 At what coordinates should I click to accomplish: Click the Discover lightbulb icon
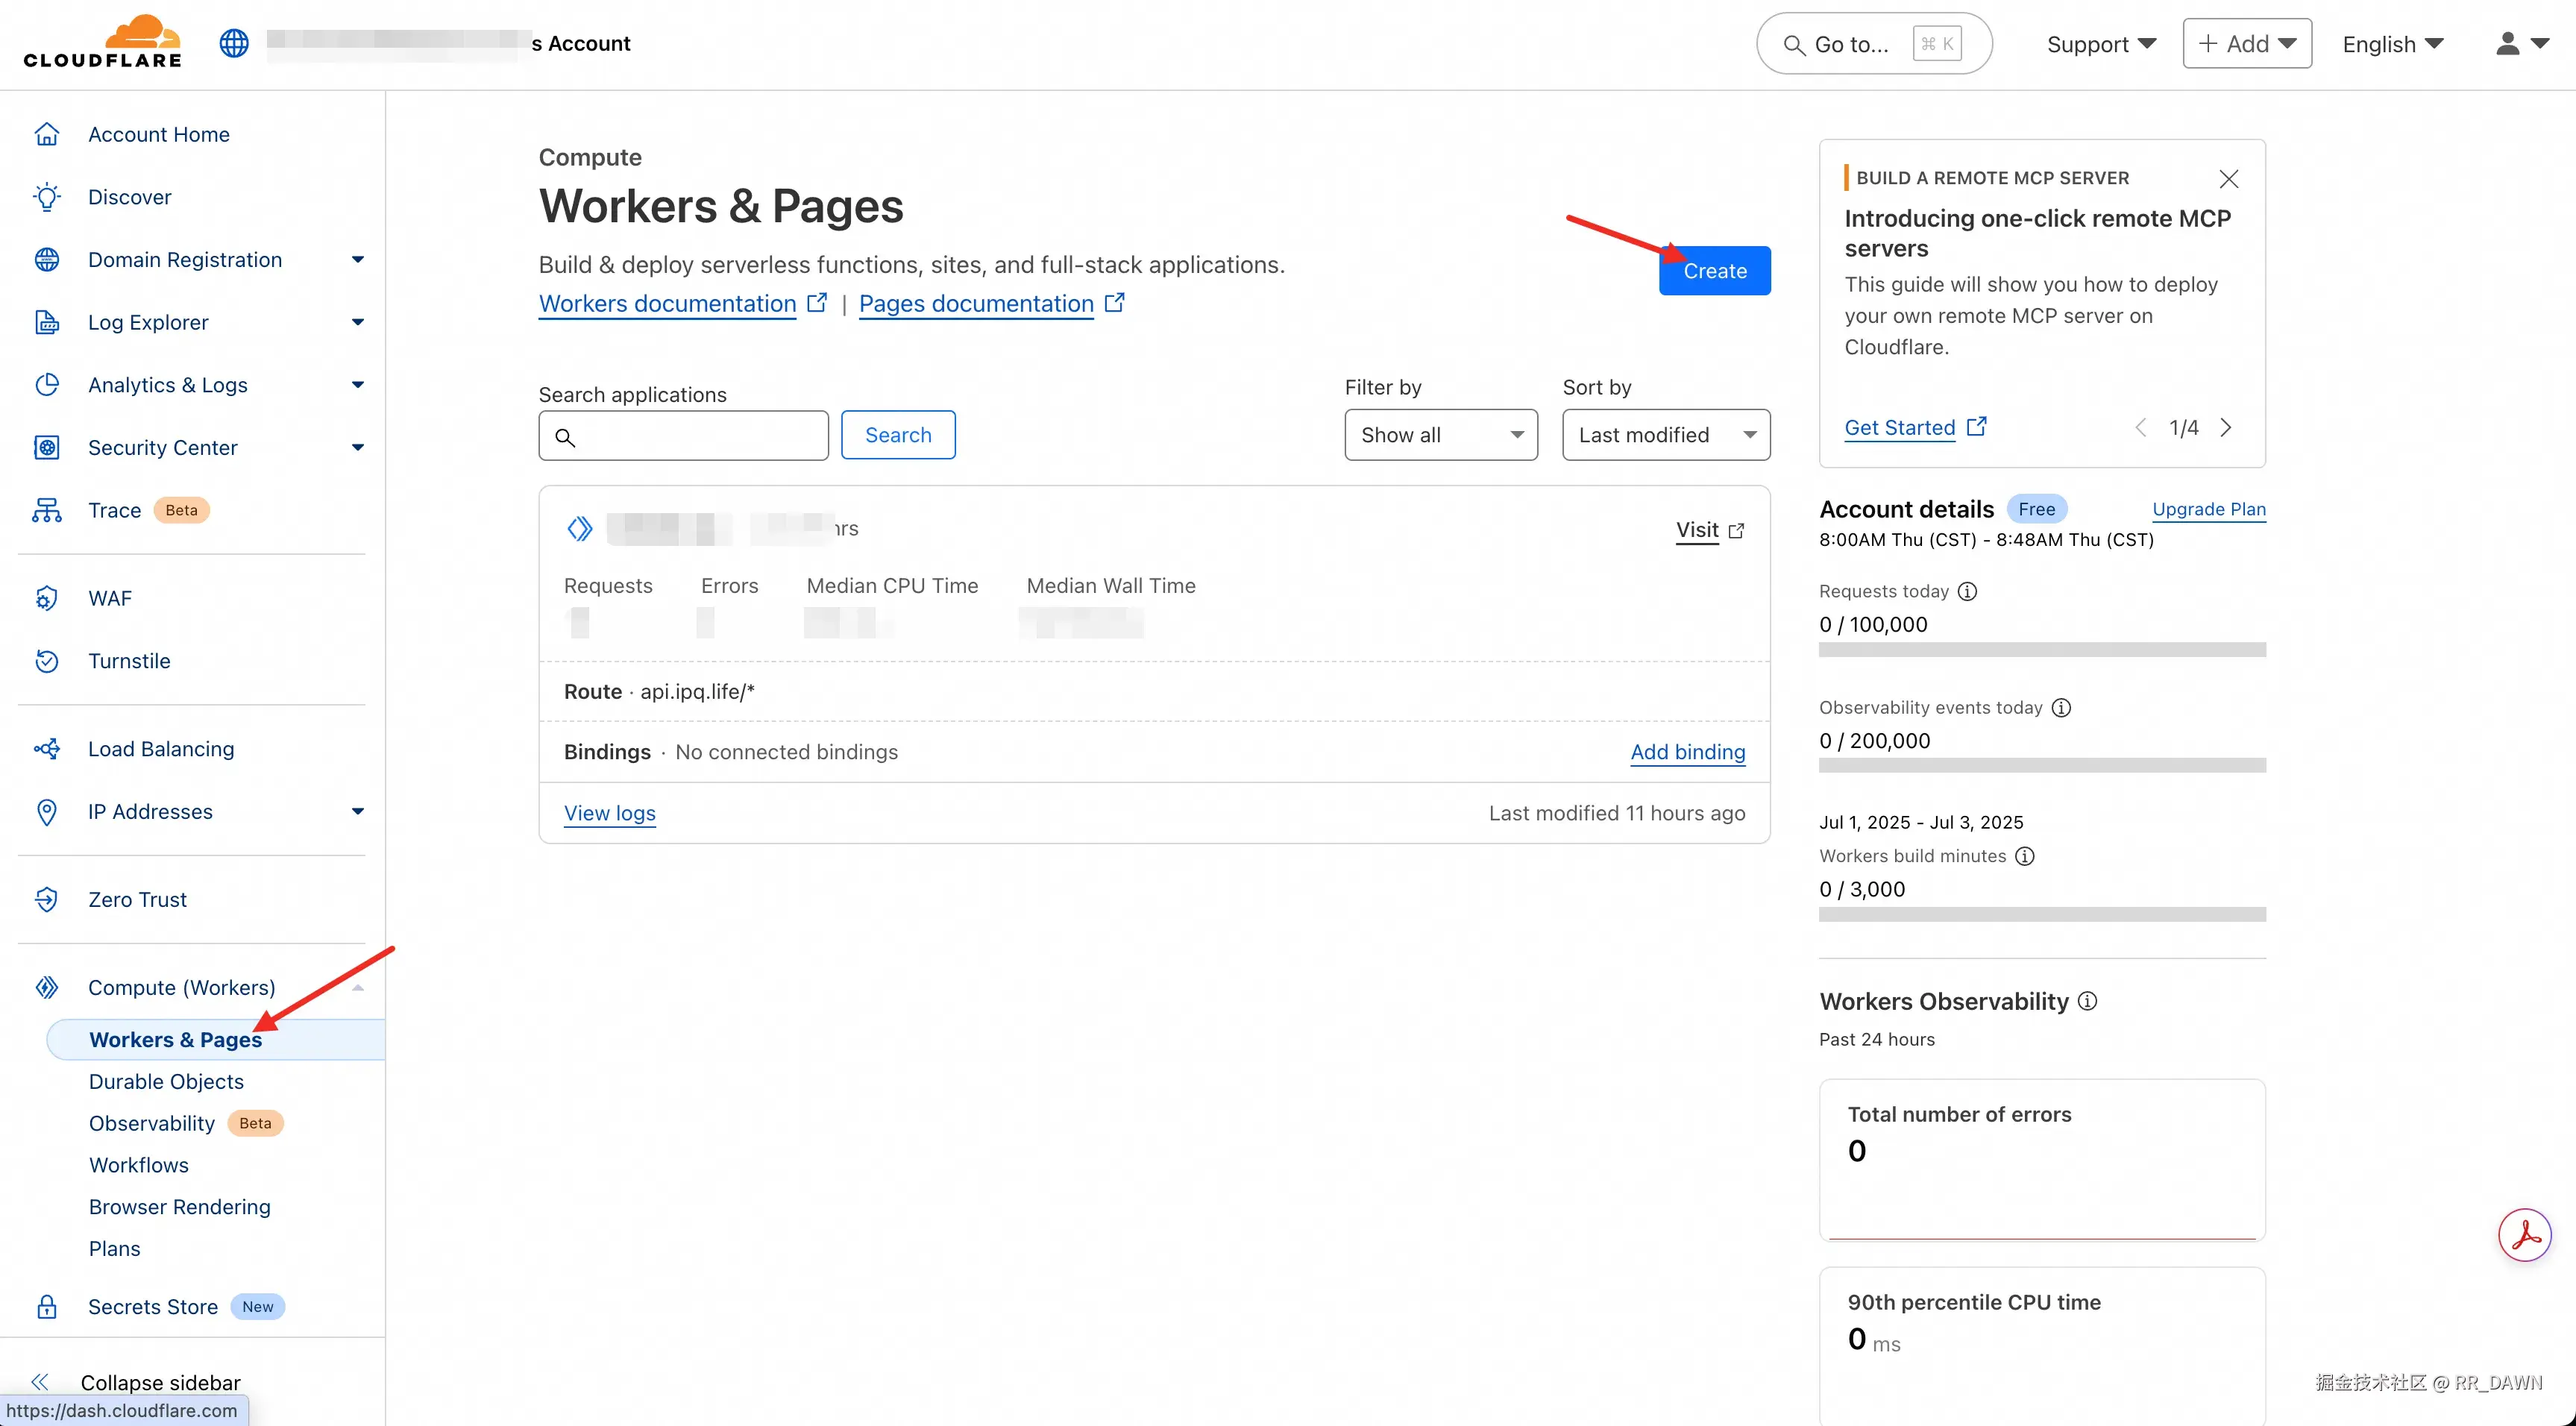[47, 197]
